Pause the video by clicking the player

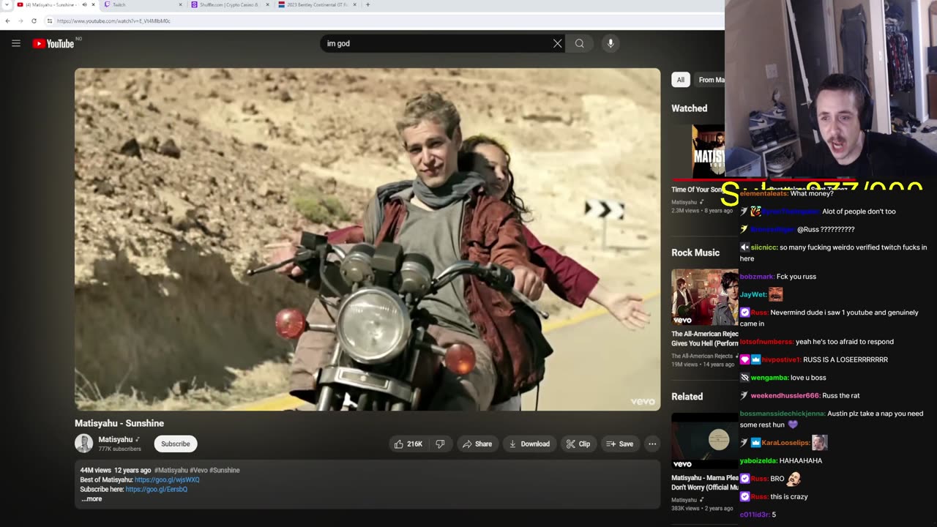(x=367, y=239)
